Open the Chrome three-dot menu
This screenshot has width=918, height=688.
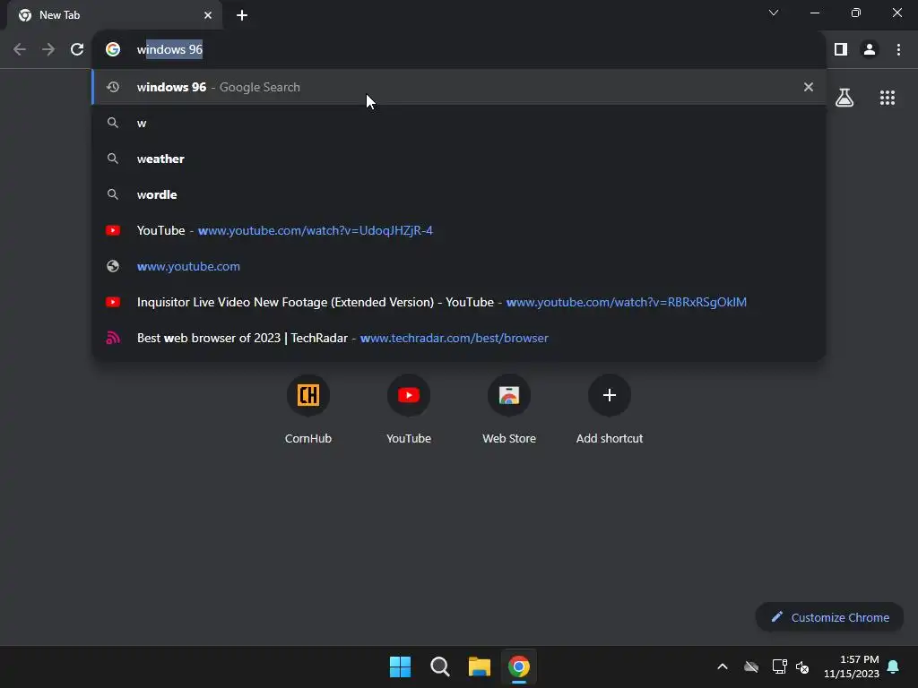click(898, 50)
